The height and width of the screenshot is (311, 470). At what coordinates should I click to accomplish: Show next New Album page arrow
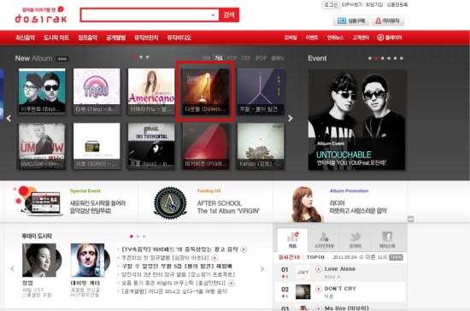pos(291,119)
